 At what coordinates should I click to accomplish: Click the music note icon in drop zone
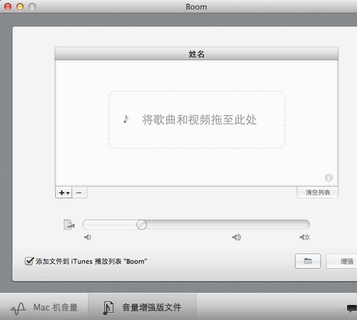tap(126, 119)
